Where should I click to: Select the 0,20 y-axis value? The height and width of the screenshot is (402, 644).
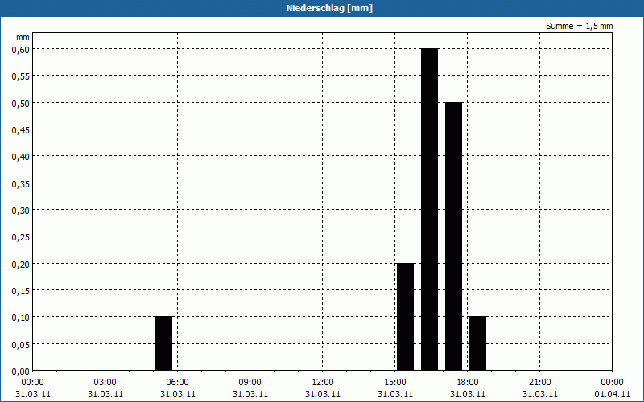point(21,264)
